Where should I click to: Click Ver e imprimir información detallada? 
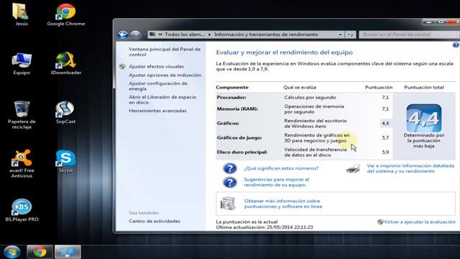pyautogui.click(x=410, y=168)
